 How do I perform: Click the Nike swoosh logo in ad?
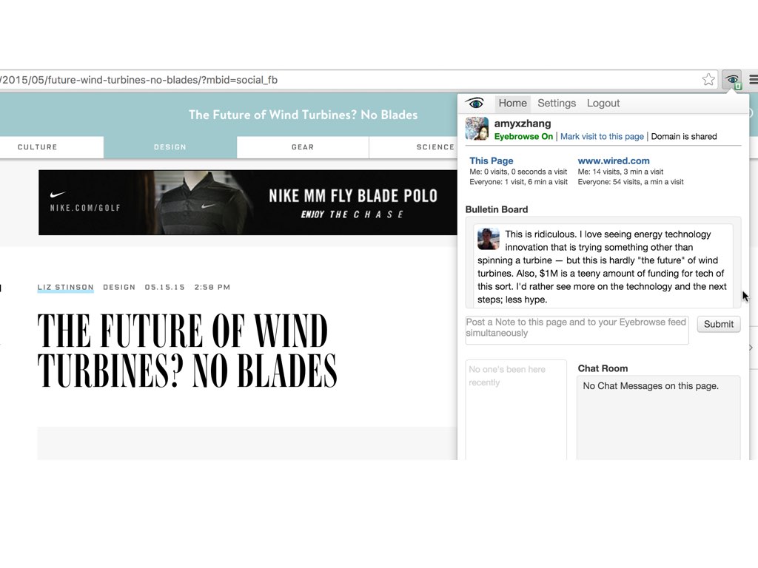[x=58, y=195]
